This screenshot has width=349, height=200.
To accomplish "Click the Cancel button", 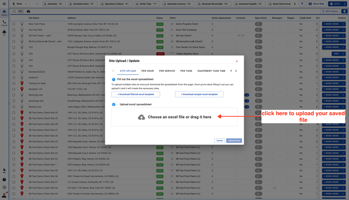I will [x=219, y=140].
